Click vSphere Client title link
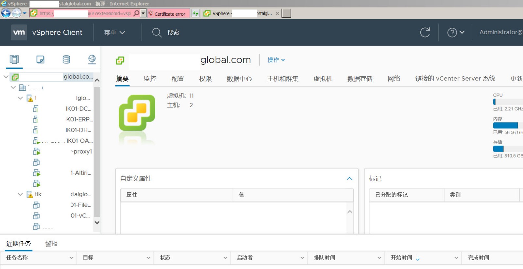The width and height of the screenshot is (523, 269). point(57,32)
